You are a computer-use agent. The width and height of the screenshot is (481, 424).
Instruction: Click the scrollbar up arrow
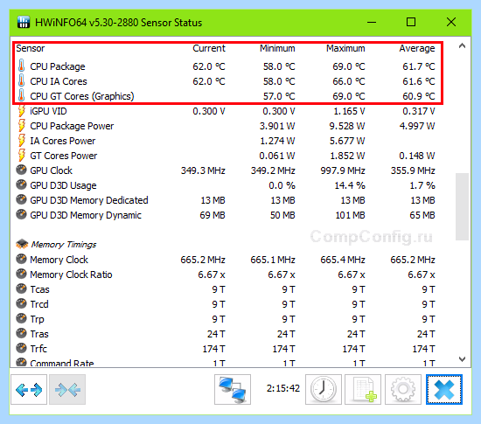pyautogui.click(x=462, y=46)
